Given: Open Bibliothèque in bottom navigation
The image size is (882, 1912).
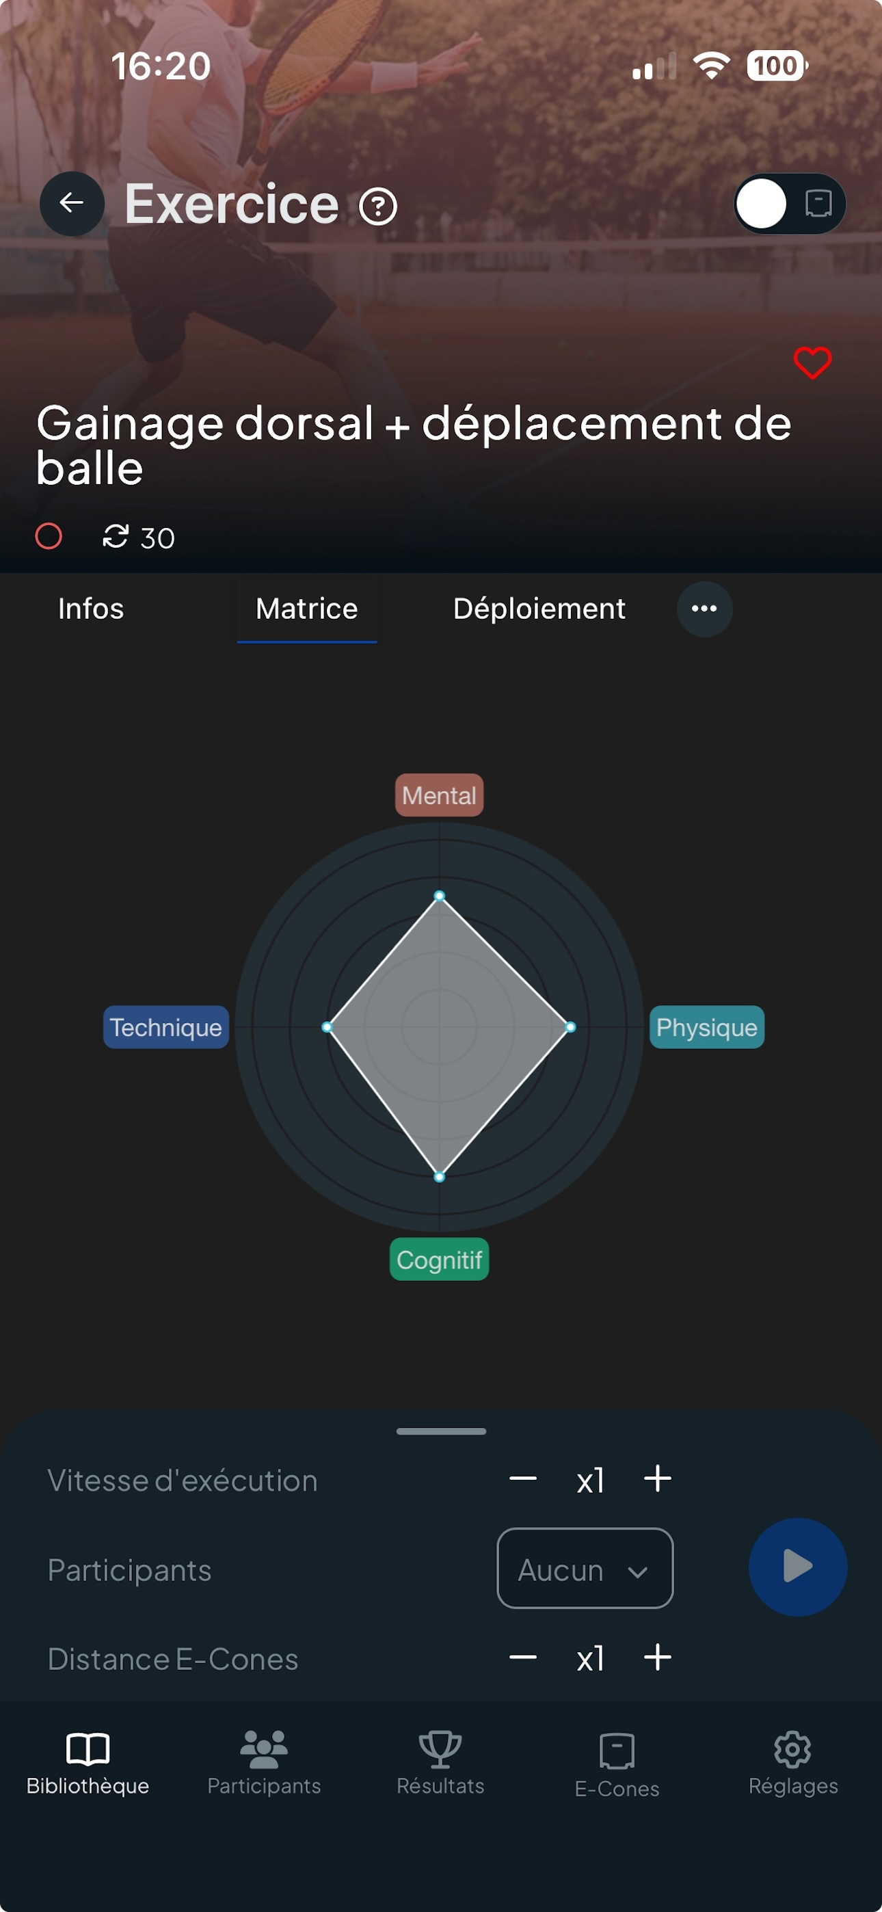Looking at the screenshot, I should 88,1763.
